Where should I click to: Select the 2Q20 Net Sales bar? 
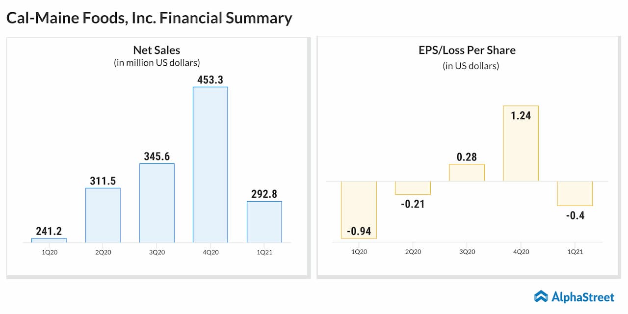103,215
